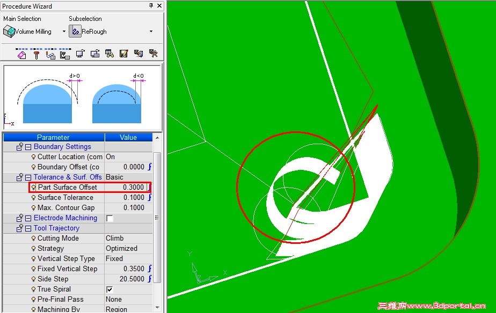Screen dimensions: 496x313
Task: Open the Geometry step with pink eraser icon
Action: (x=21, y=55)
